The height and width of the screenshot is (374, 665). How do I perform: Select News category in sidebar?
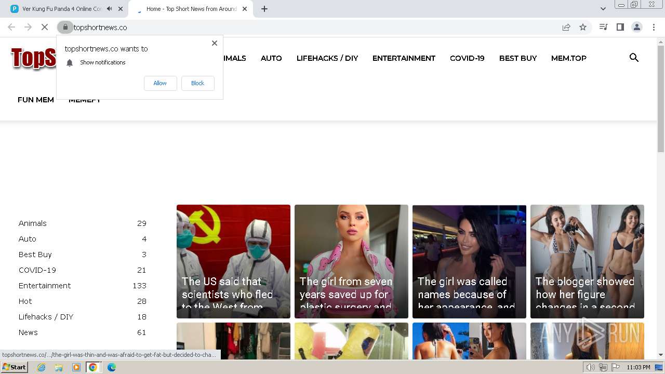tap(28, 332)
